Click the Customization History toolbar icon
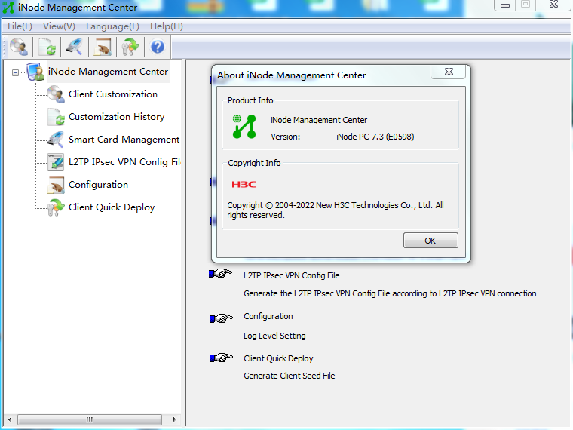Image resolution: width=573 pixels, height=430 pixels. (47, 48)
